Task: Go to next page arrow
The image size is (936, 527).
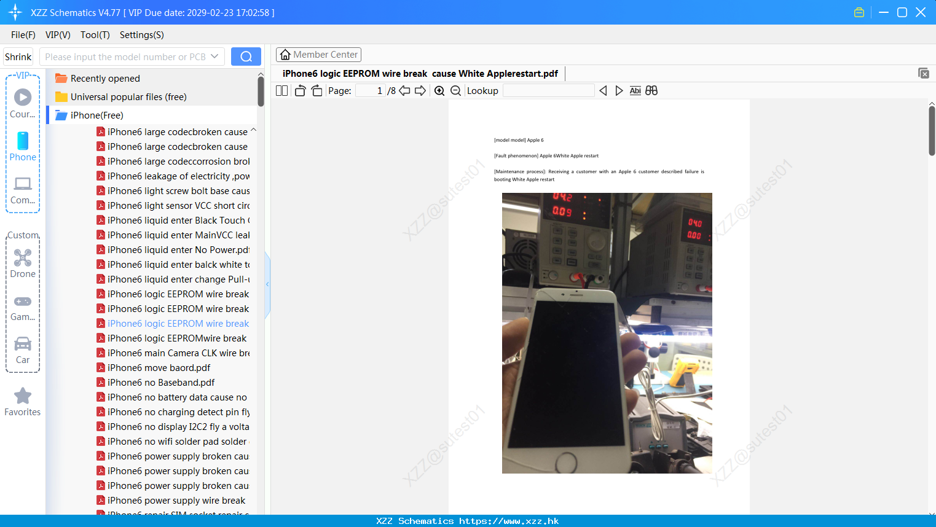Action: point(420,91)
